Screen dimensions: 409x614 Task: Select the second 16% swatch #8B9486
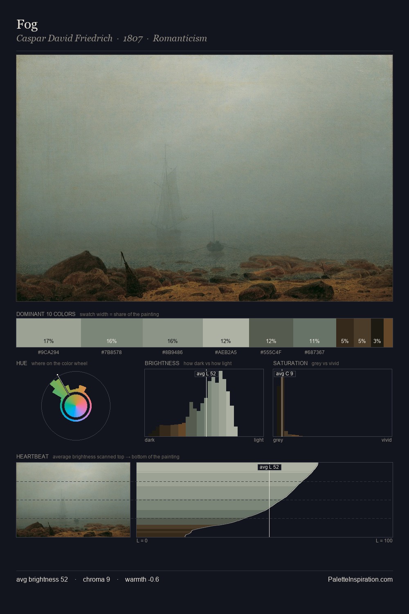pos(173,333)
